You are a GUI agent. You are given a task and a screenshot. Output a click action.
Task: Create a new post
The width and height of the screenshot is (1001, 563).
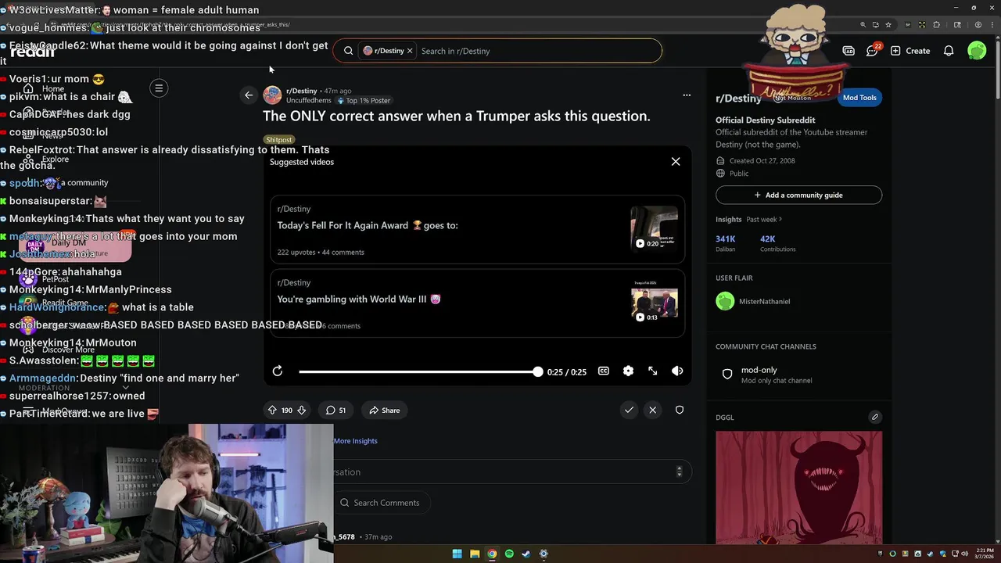911,51
